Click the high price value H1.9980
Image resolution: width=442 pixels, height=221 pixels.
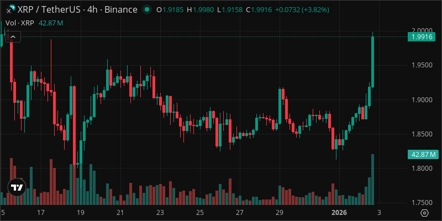[200, 10]
